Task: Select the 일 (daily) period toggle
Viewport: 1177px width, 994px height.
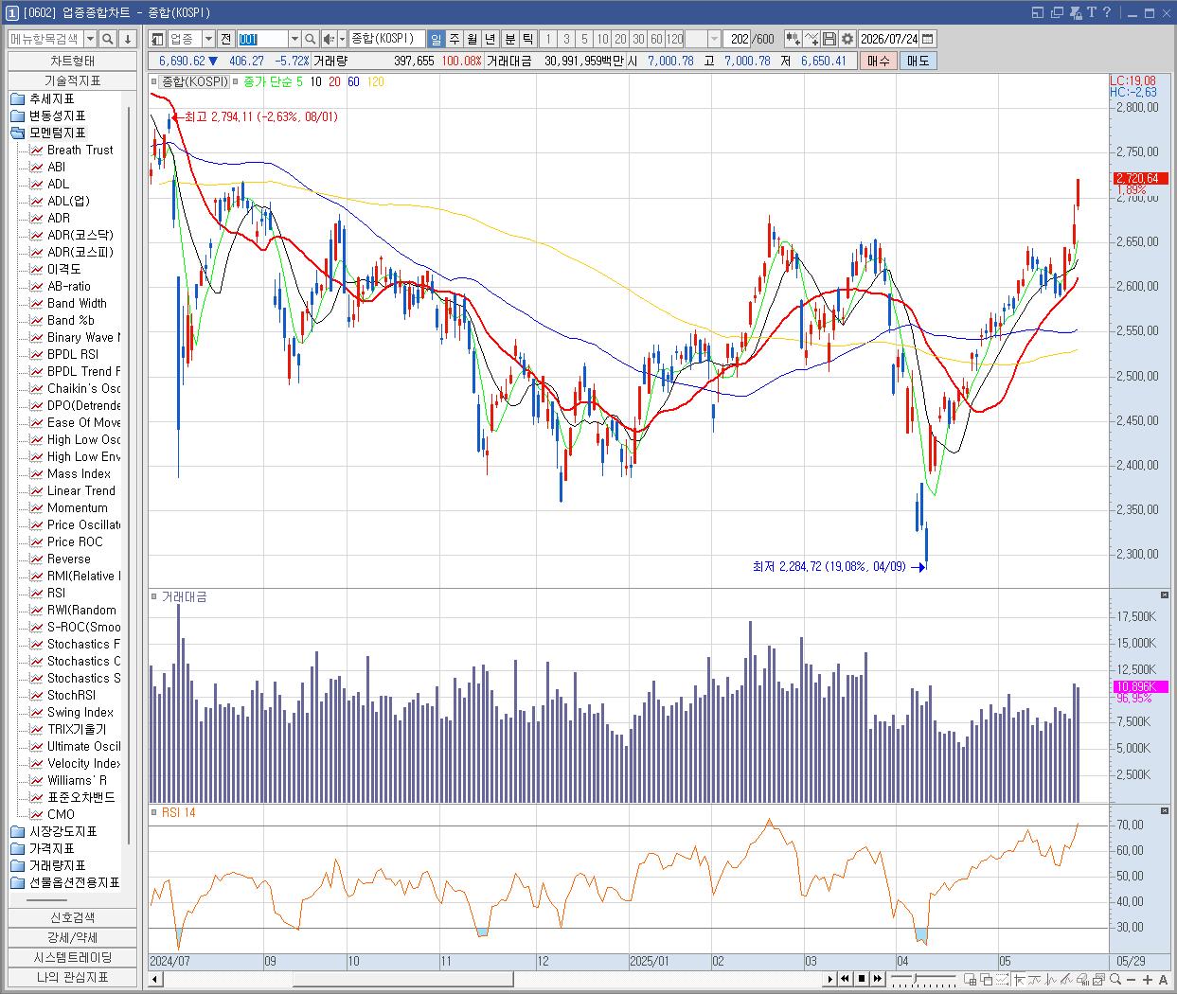Action: pyautogui.click(x=436, y=39)
